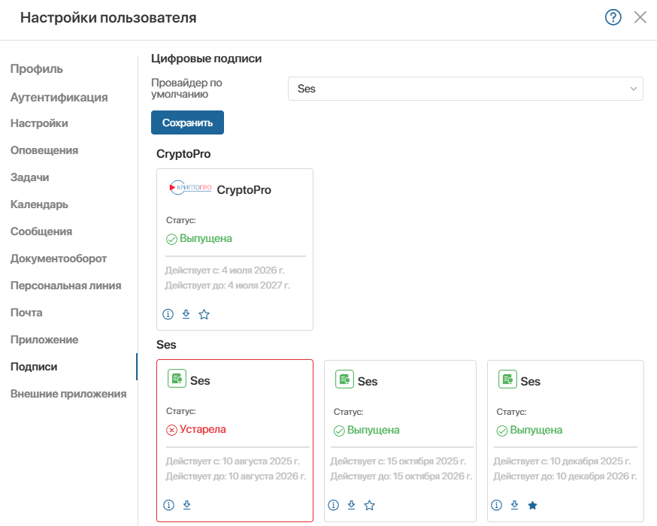Open the Профиль section
This screenshot has height=526, width=657.
click(37, 69)
